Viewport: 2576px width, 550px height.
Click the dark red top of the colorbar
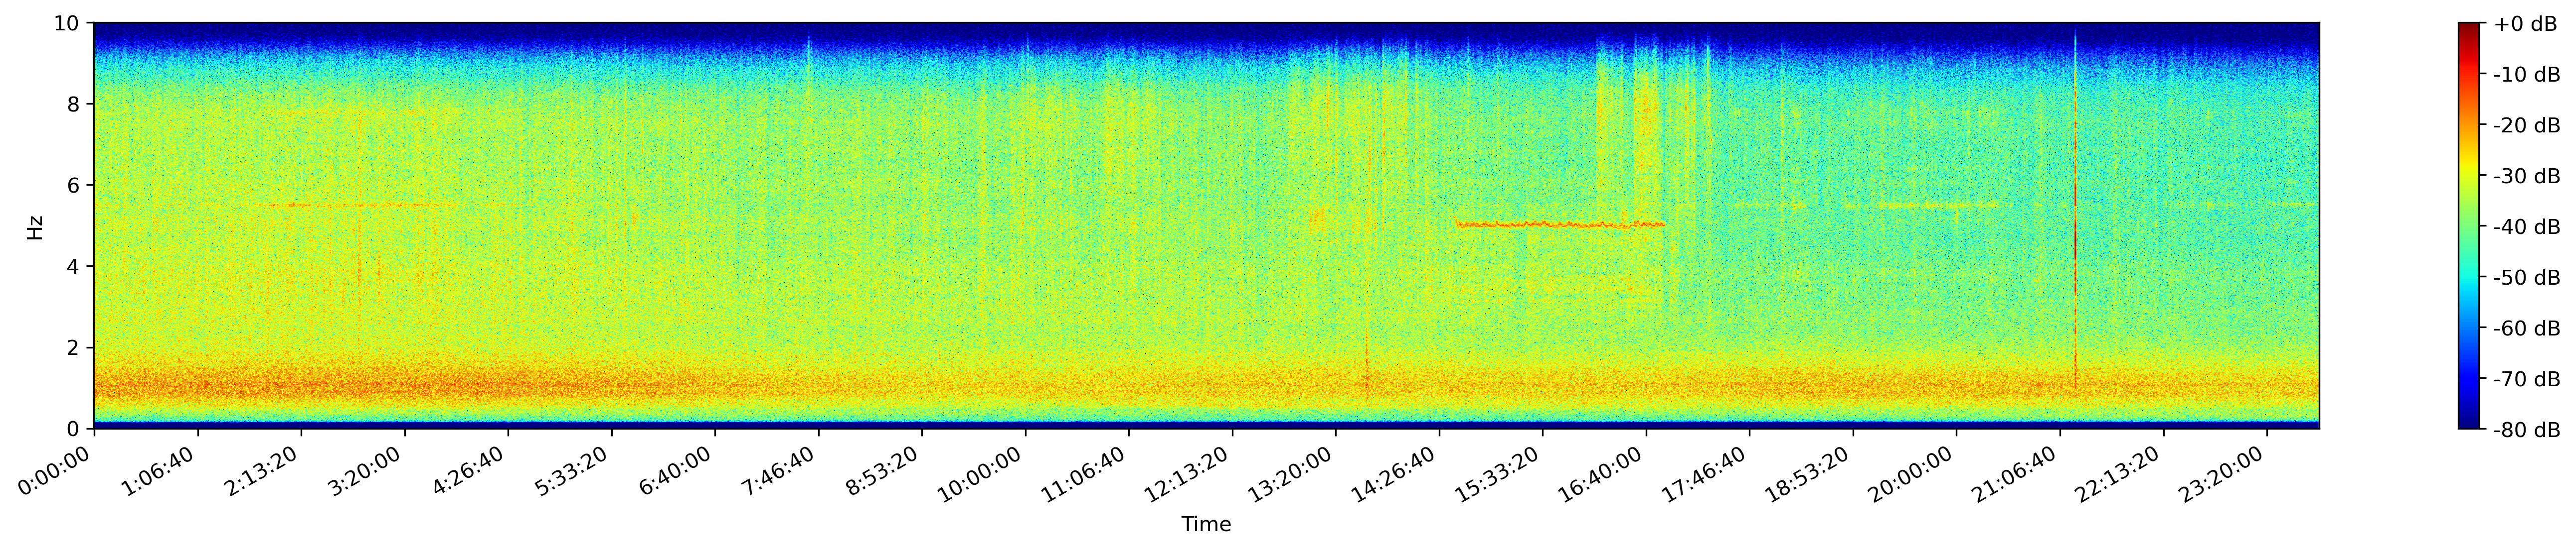[x=2469, y=27]
